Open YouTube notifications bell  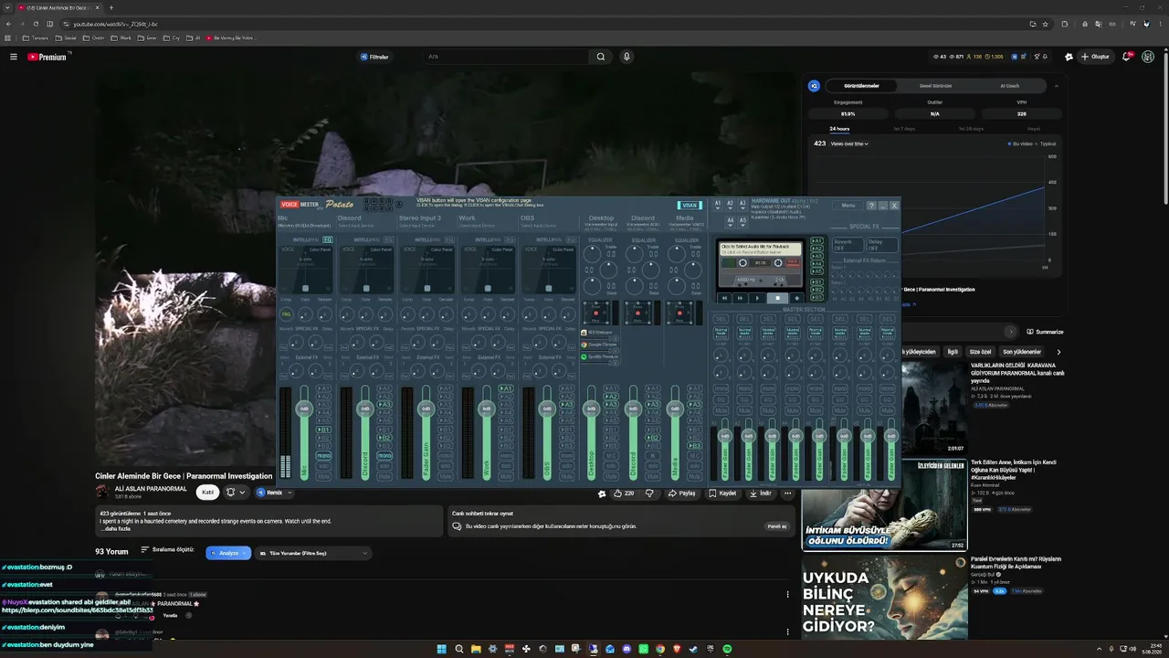point(1128,57)
